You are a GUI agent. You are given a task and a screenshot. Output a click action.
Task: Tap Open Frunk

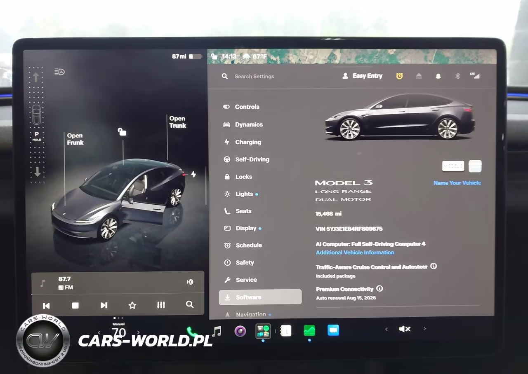[x=75, y=139]
